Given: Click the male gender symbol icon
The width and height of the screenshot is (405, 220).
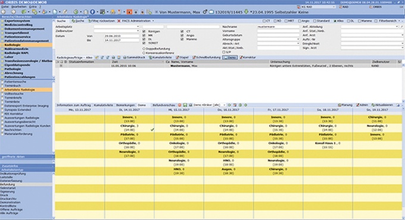Looking at the screenshot, I should pos(205,12).
